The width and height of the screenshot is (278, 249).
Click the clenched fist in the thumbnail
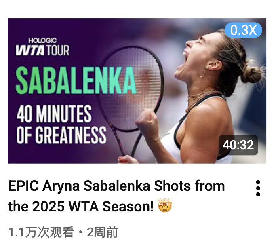pos(147,123)
